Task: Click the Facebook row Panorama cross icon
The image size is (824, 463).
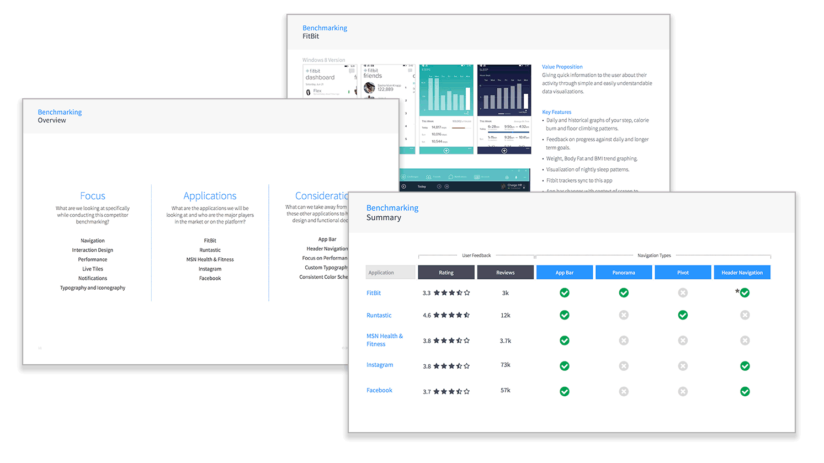Action: [x=624, y=391]
